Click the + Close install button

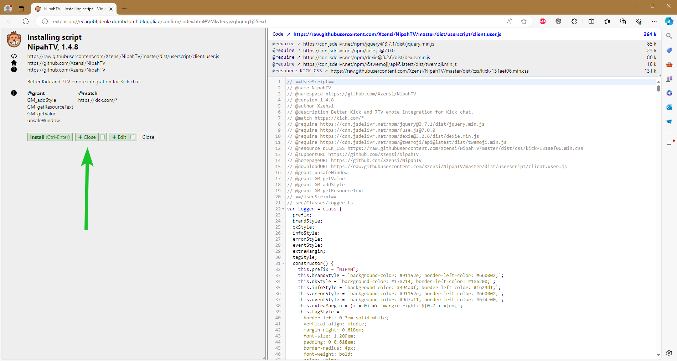tap(87, 137)
